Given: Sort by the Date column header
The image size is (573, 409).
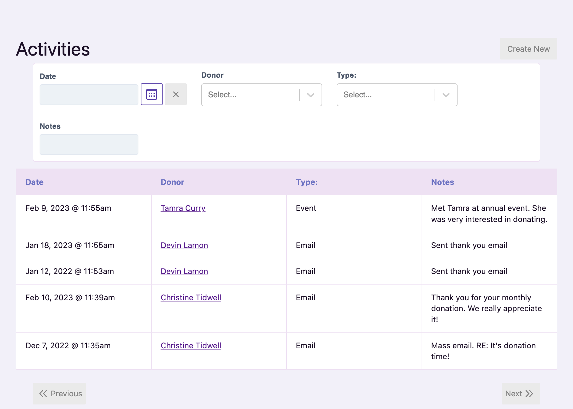Looking at the screenshot, I should point(34,182).
